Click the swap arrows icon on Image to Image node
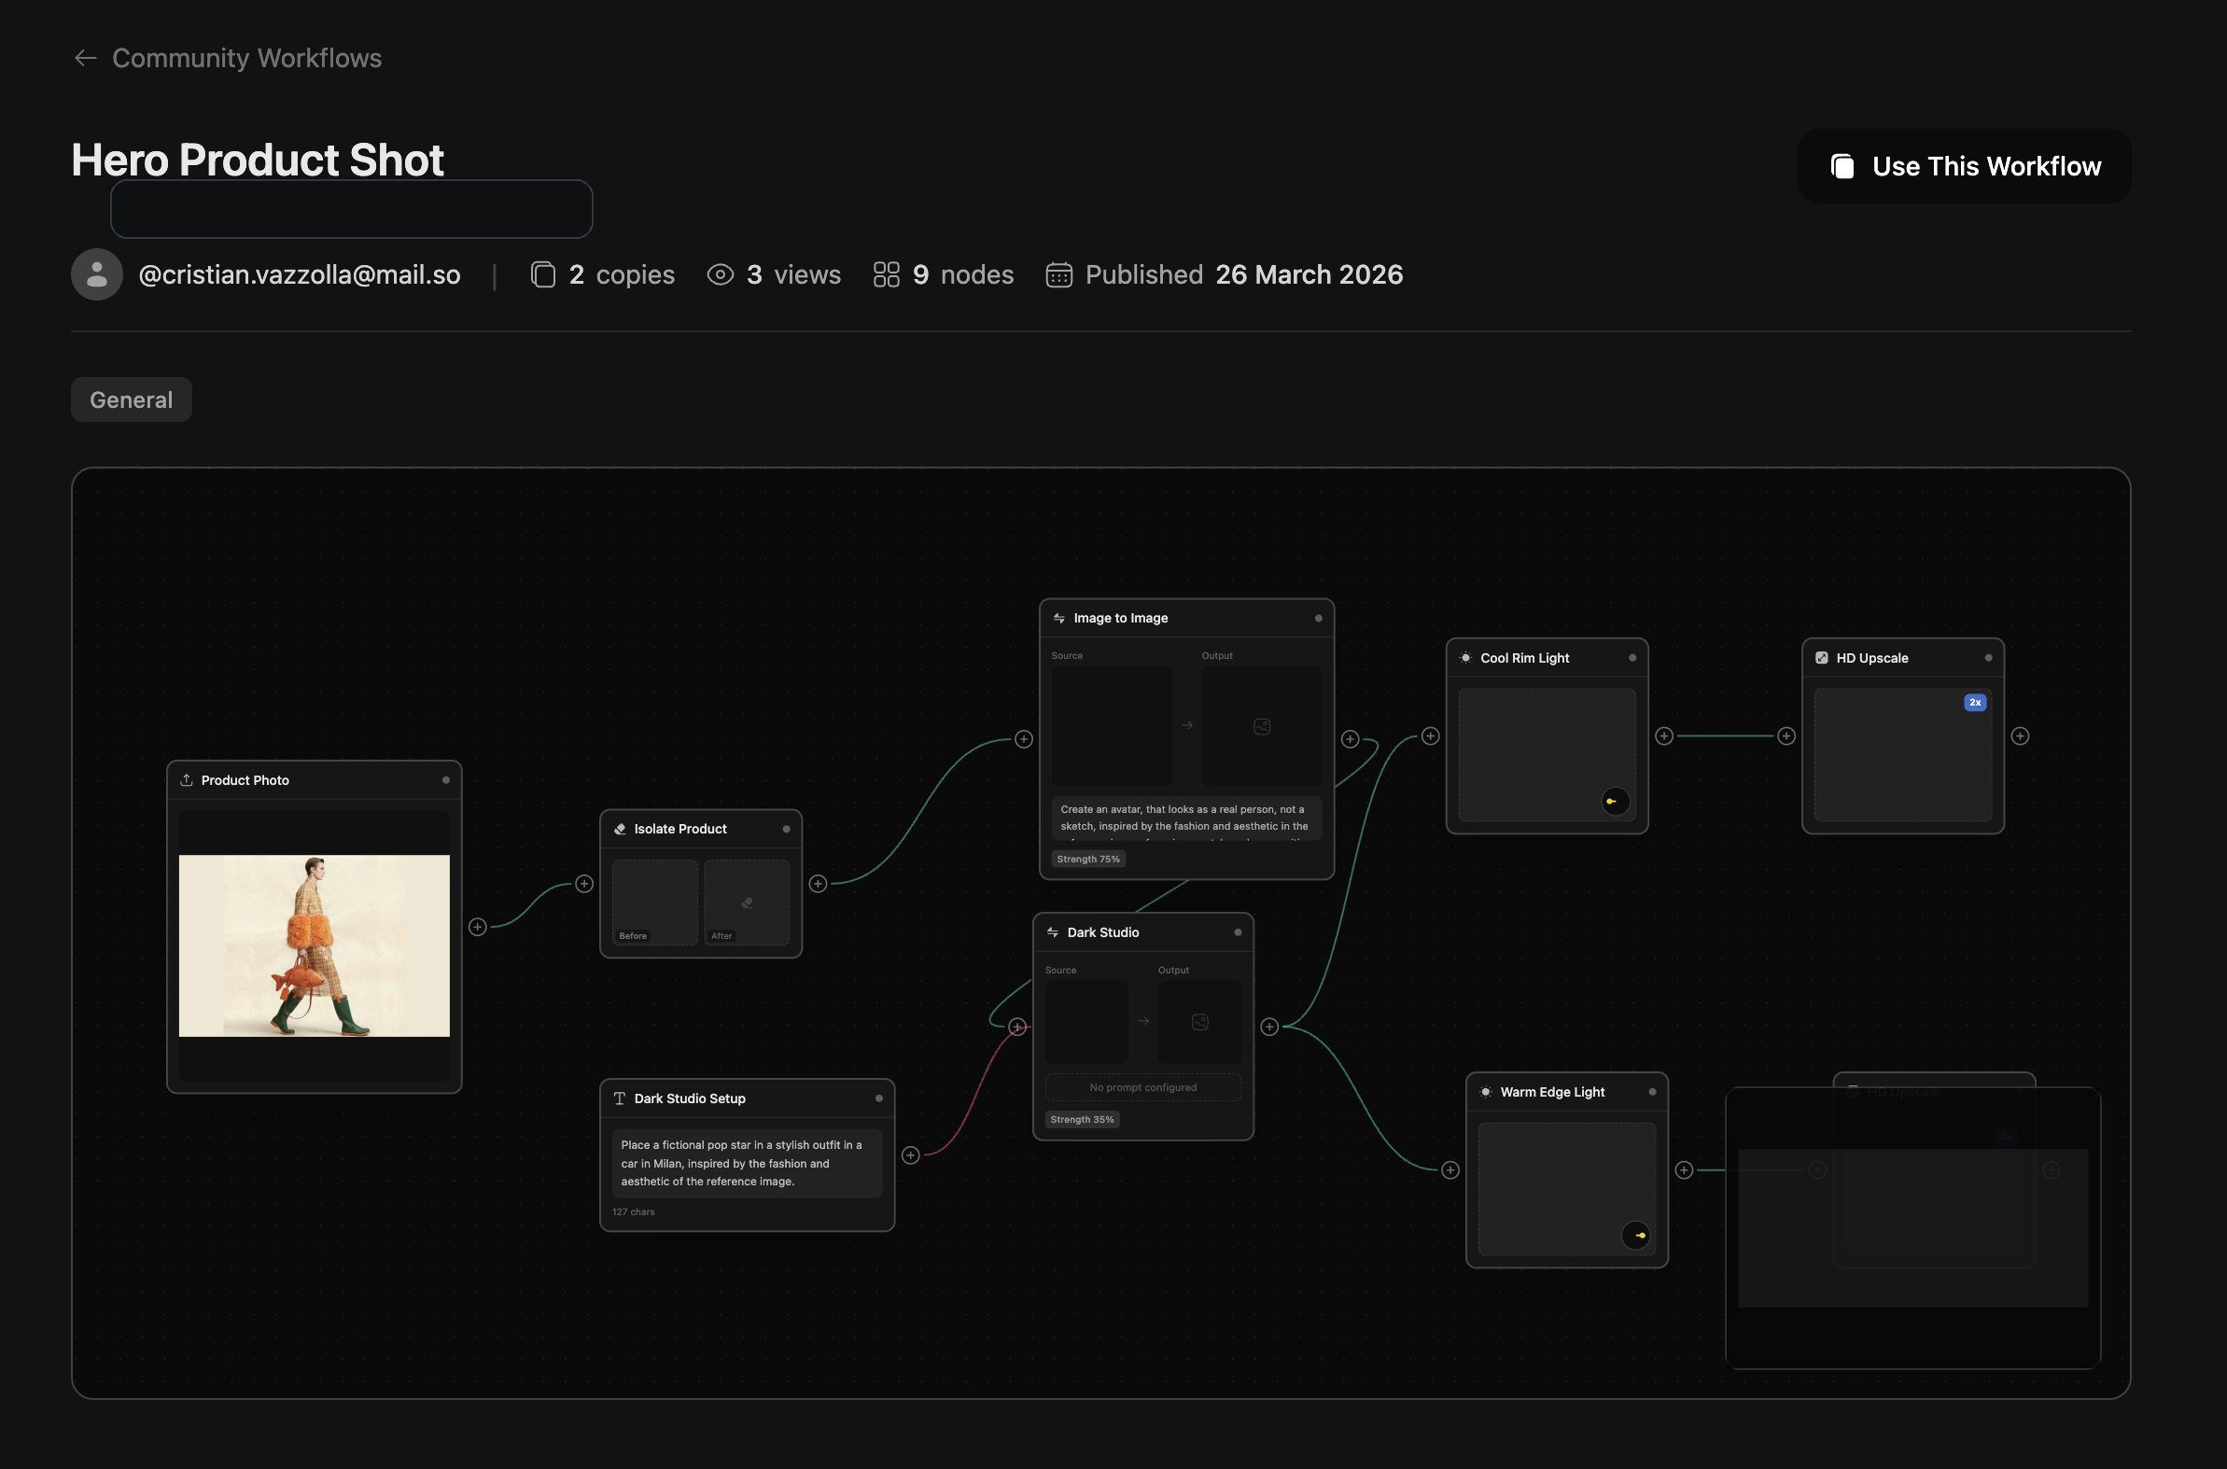This screenshot has width=2227, height=1469. click(x=1058, y=618)
